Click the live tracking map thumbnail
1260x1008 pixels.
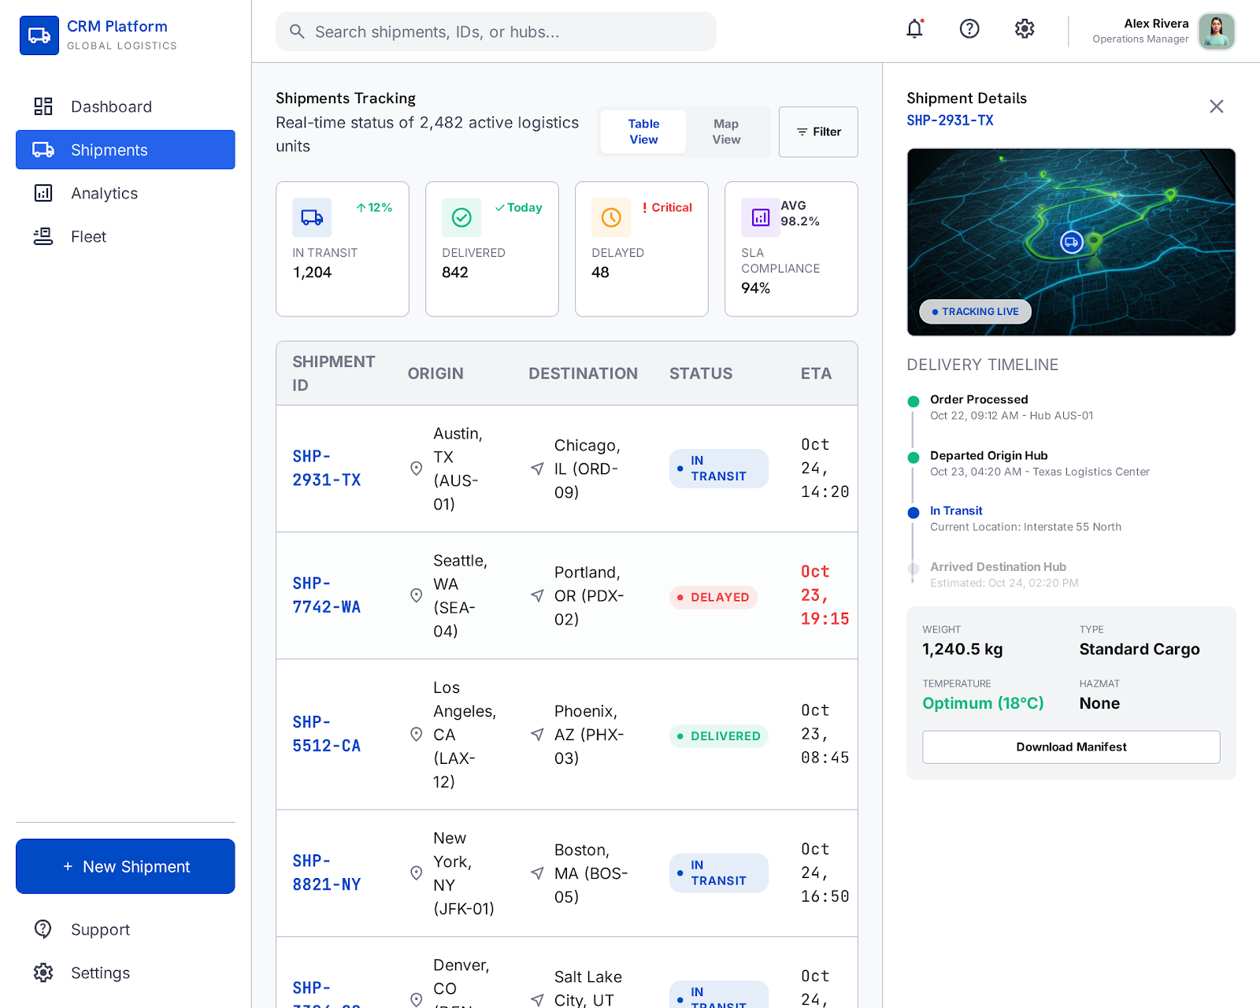(1071, 242)
